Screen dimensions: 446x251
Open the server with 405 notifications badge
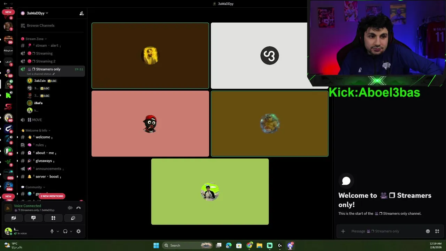(x=8, y=174)
